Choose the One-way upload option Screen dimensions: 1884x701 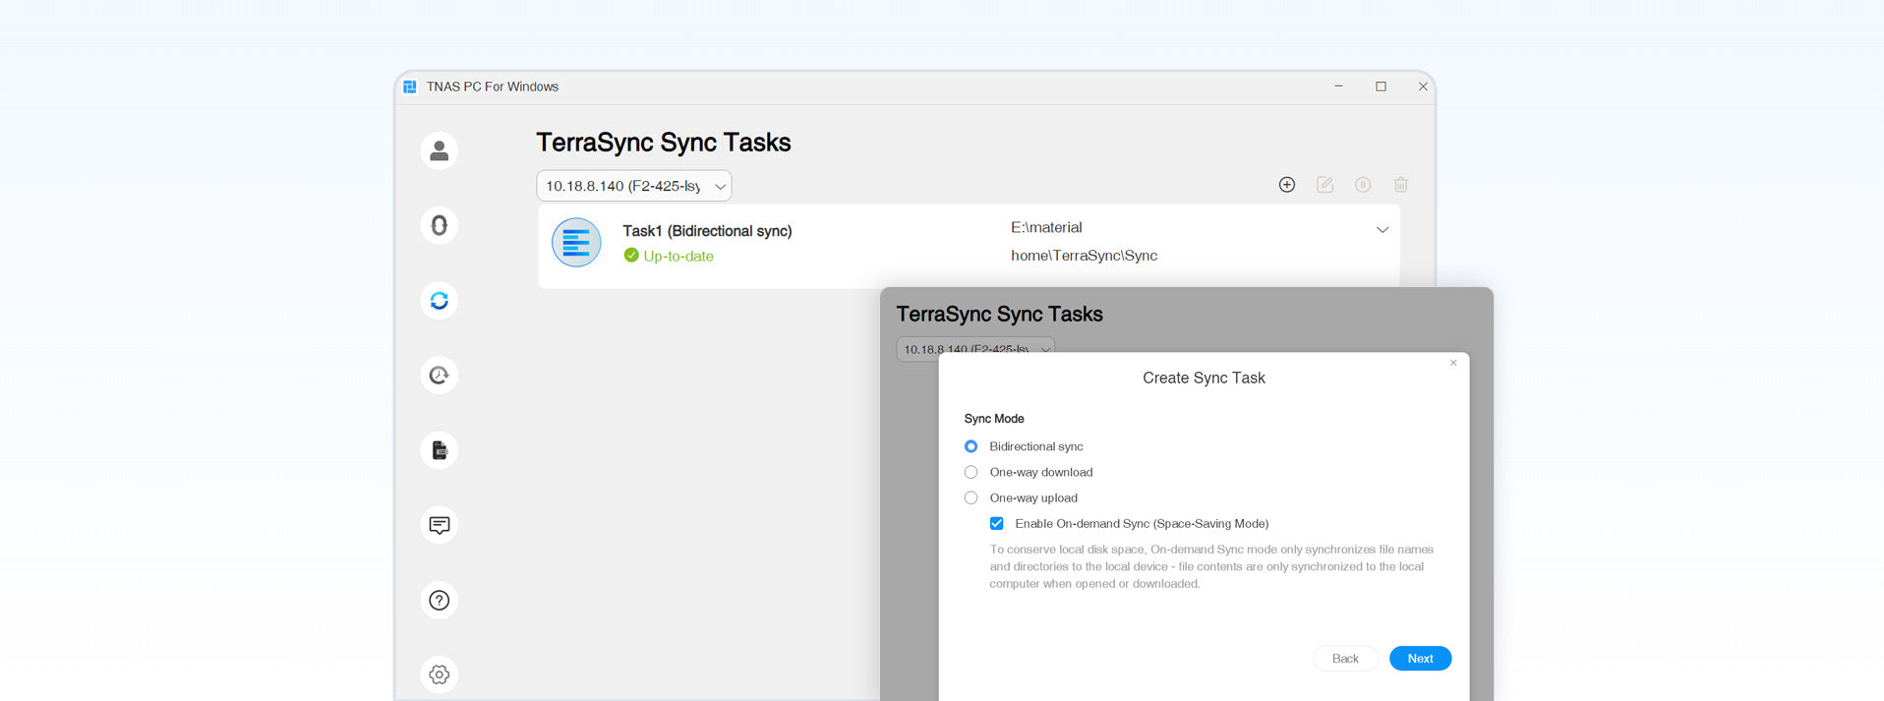pos(971,498)
